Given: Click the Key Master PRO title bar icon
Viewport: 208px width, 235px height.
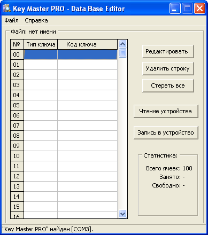Looking at the screenshot, I should 6,9.
